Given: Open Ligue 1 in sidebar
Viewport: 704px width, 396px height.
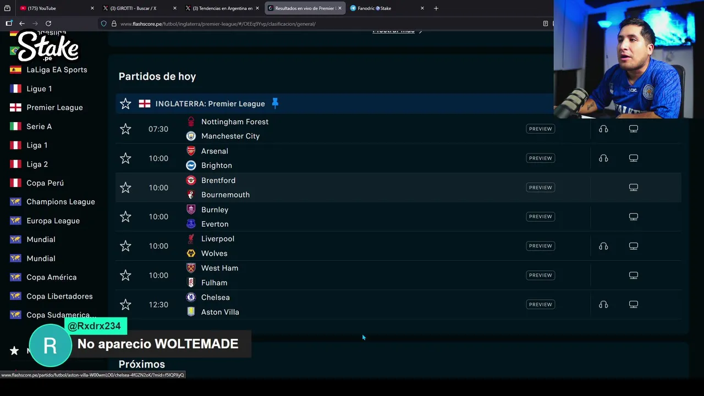Looking at the screenshot, I should tap(39, 89).
